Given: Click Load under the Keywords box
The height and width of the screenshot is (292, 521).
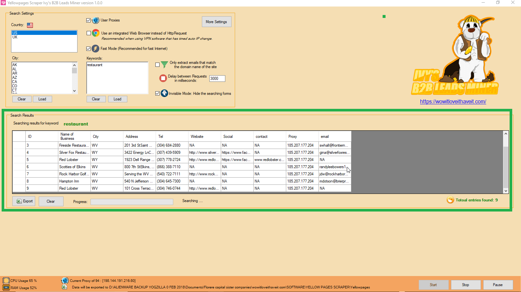Looking at the screenshot, I should coord(118,99).
